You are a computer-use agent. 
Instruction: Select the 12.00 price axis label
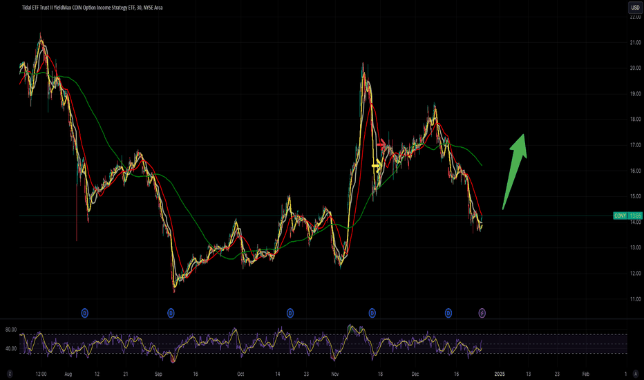pyautogui.click(x=636, y=274)
